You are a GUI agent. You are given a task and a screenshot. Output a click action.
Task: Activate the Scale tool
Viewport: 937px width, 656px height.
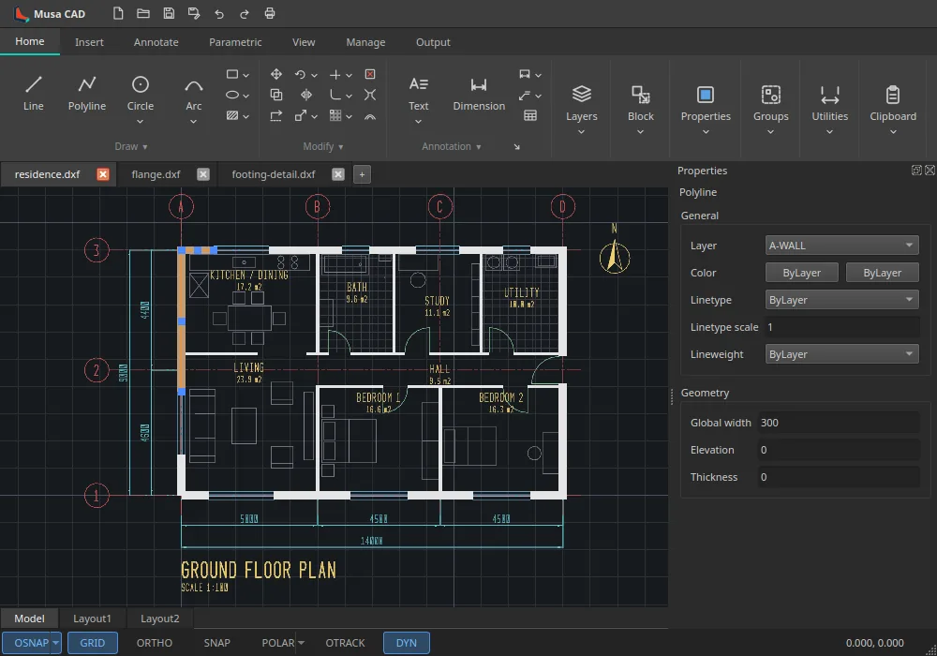[x=301, y=115]
